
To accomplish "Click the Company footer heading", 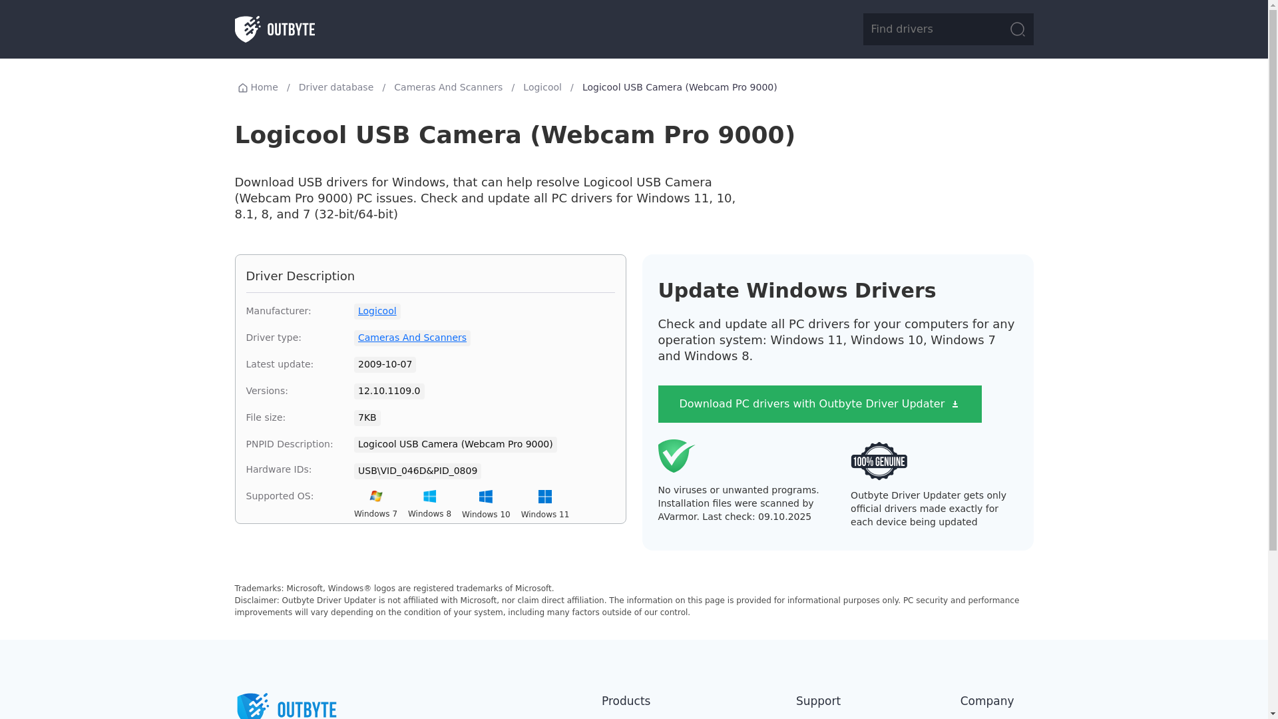I will (x=987, y=701).
